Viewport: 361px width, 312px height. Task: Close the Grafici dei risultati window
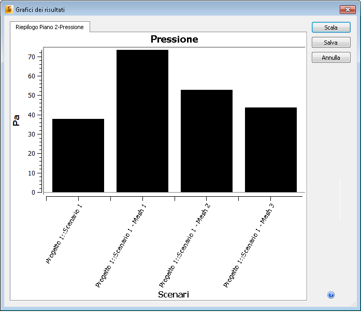tap(348, 10)
